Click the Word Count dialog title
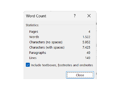 (x=36, y=16)
